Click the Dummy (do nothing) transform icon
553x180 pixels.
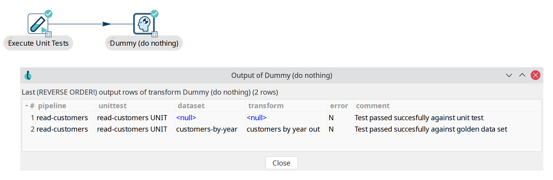point(144,24)
